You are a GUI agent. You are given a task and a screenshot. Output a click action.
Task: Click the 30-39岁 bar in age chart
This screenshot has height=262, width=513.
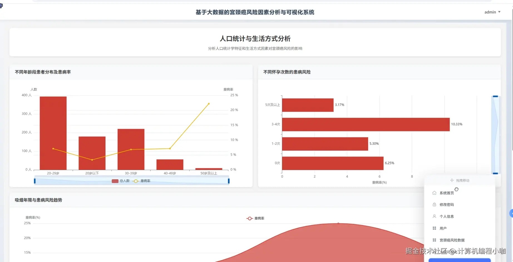(x=131, y=149)
